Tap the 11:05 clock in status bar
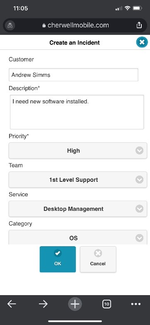 coord(20,8)
